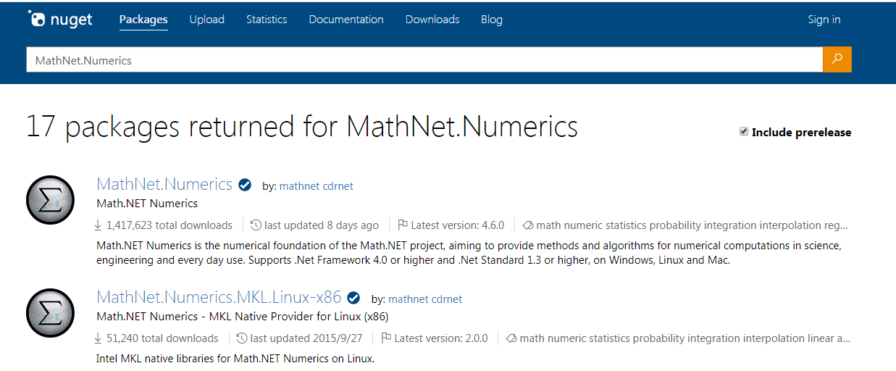Screen dimensions: 896x371
Task: Select the Packages tab
Action: (143, 20)
